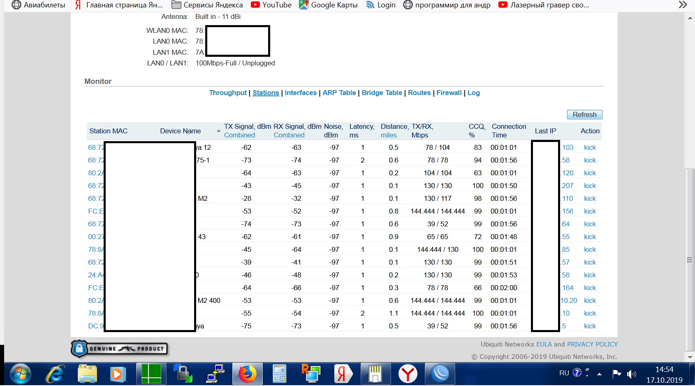Image resolution: width=695 pixels, height=386 pixels.
Task: Launch Internet Explorer from the taskbar
Action: click(55, 374)
